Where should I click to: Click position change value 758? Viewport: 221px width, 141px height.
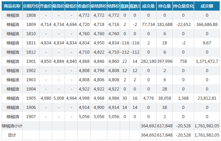point(183,62)
